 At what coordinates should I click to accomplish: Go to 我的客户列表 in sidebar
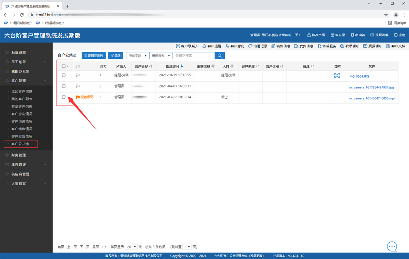[x=22, y=99]
